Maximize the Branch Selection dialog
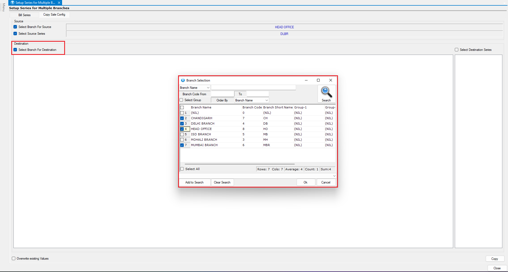 (318, 80)
